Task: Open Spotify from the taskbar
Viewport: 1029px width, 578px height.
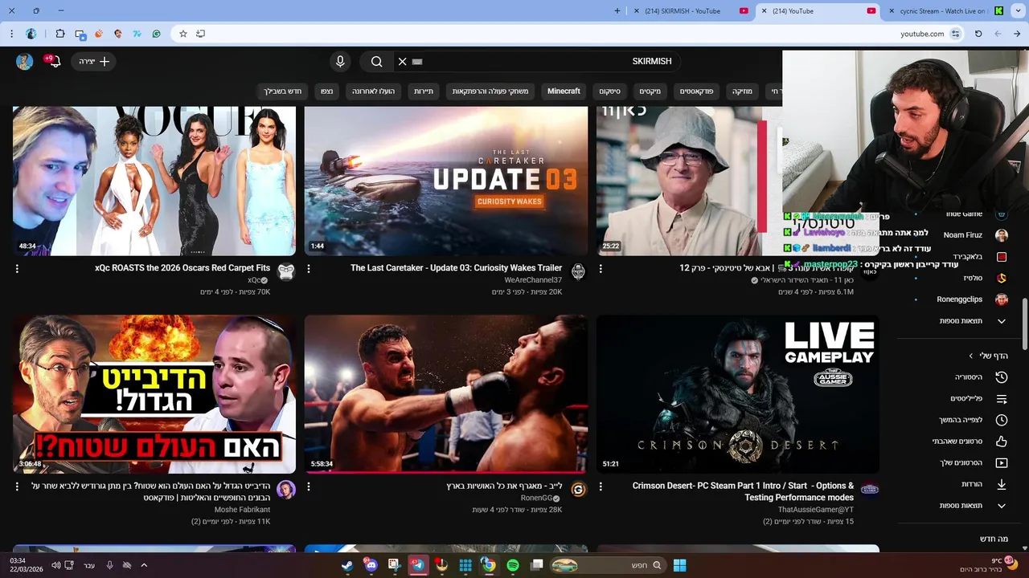Action: coord(512,565)
